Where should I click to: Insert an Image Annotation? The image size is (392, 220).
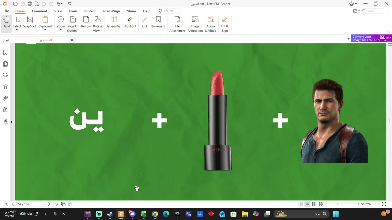point(195,24)
